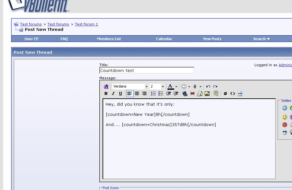This screenshot has width=292, height=190.
Task: Toggle italic text formatting
Action: coord(113,94)
